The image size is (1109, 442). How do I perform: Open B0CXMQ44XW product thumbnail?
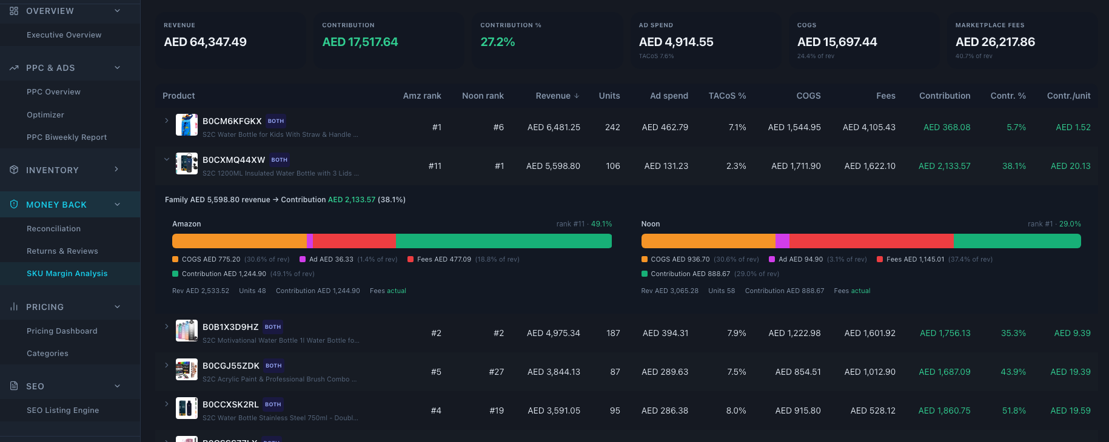tap(187, 163)
